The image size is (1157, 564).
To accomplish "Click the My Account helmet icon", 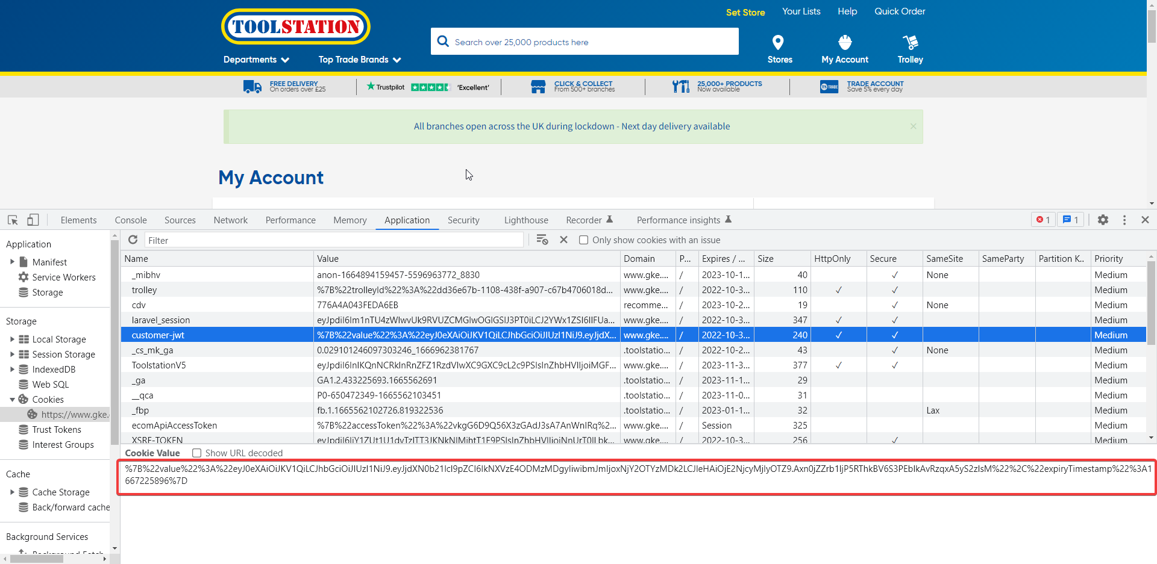I will (x=845, y=42).
